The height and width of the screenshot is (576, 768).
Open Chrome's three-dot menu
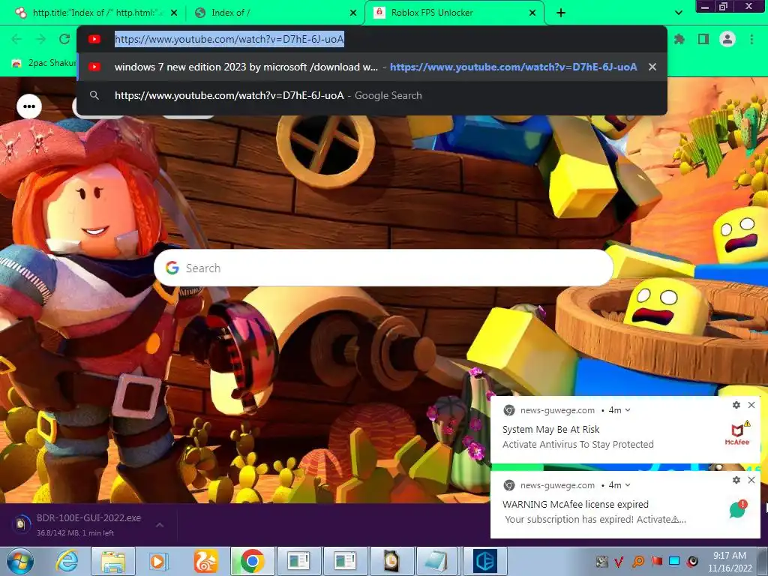(751, 39)
